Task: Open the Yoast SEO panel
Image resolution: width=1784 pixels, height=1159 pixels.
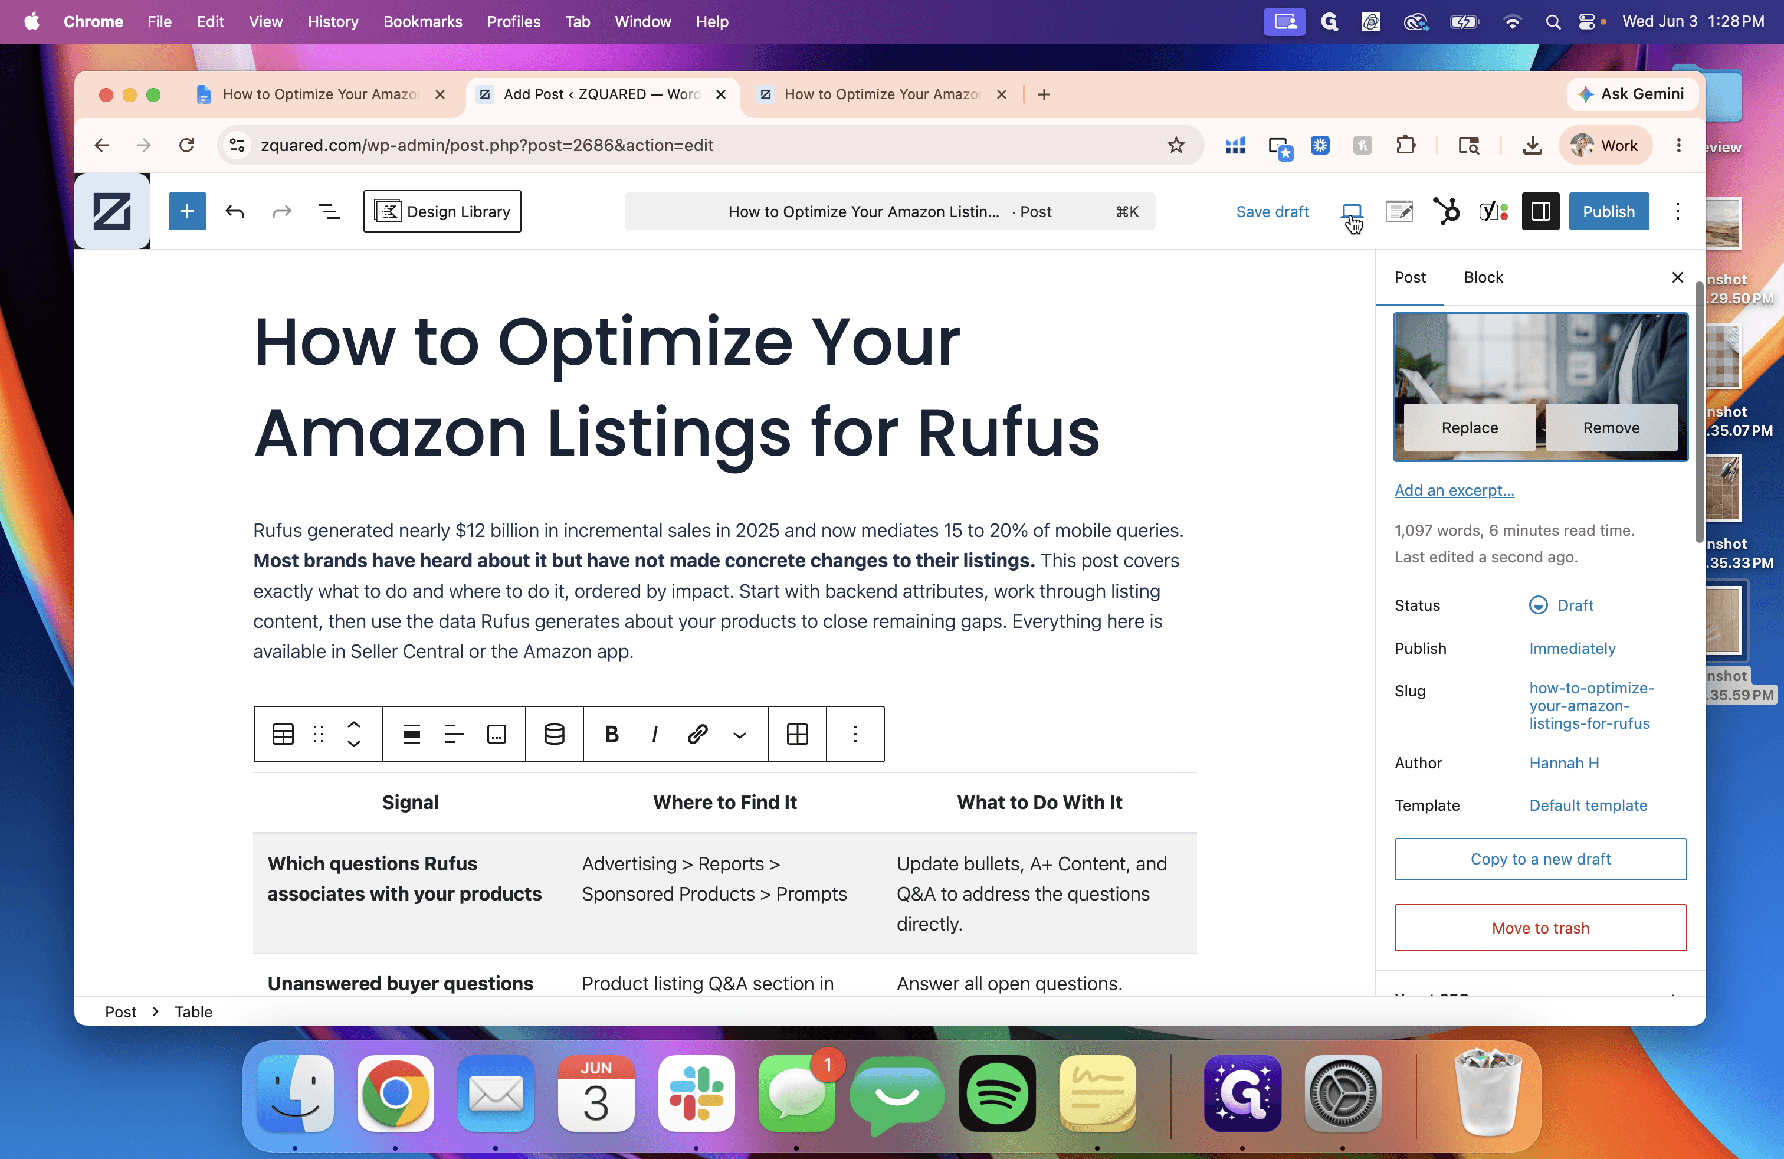Action: click(1493, 211)
